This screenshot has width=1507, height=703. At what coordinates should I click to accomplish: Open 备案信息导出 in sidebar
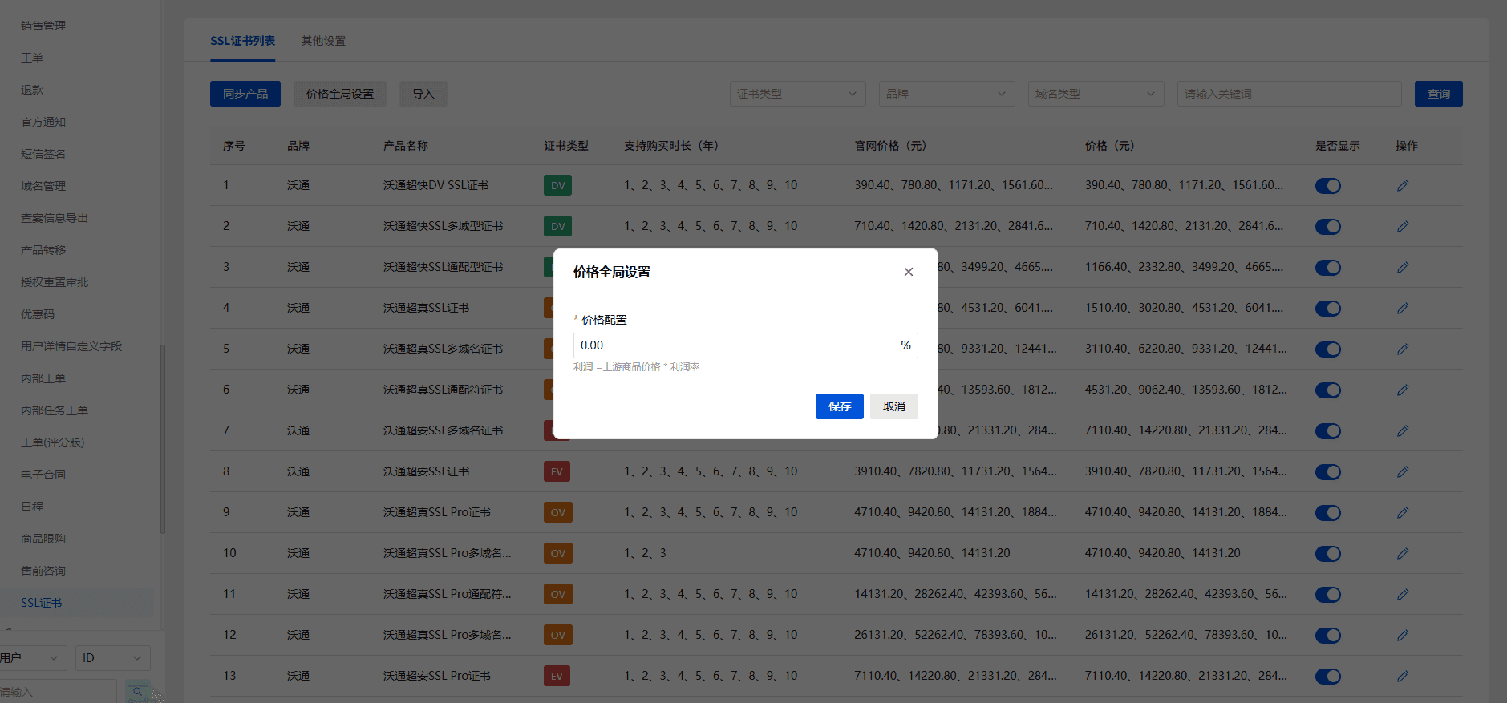point(55,218)
